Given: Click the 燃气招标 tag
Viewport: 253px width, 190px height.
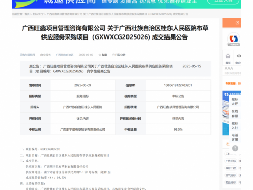Looking at the screenshot, I should click(x=231, y=175).
